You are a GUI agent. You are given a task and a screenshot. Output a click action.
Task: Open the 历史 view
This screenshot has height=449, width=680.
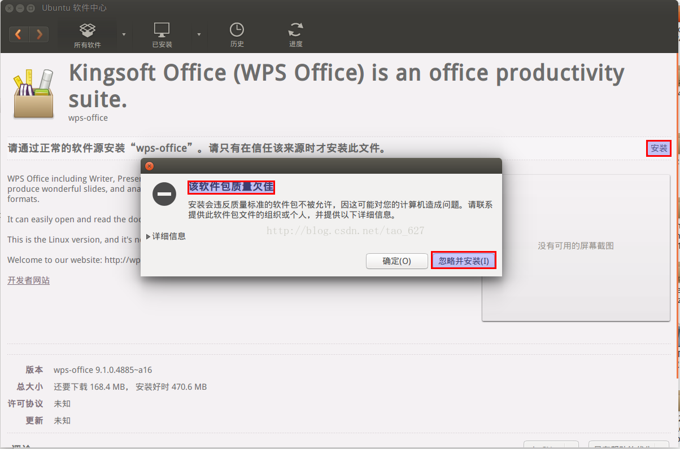point(237,35)
